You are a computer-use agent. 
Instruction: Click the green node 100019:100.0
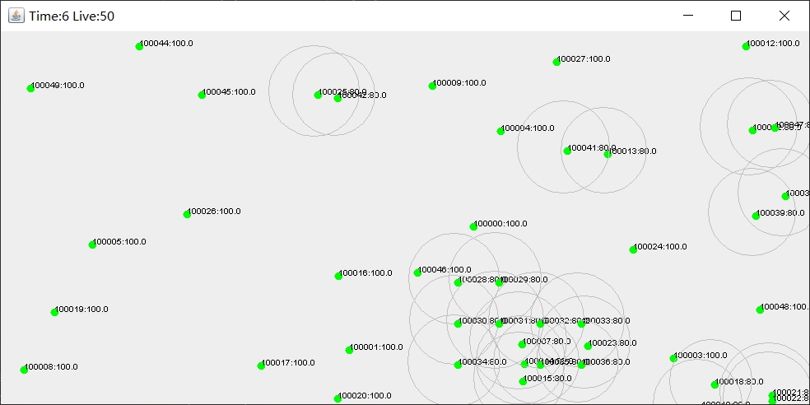[54, 312]
